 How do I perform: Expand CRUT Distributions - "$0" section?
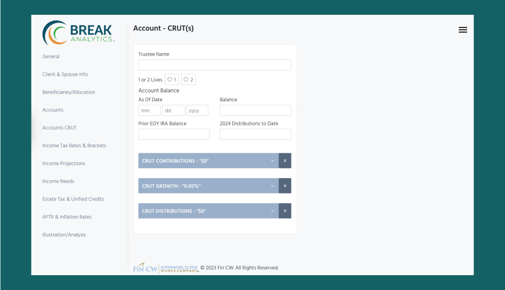click(x=209, y=211)
